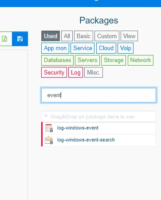Image resolution: width=161 pixels, height=200 pixels.
Task: Click the blue save floppy disk icon
Action: 20,39
